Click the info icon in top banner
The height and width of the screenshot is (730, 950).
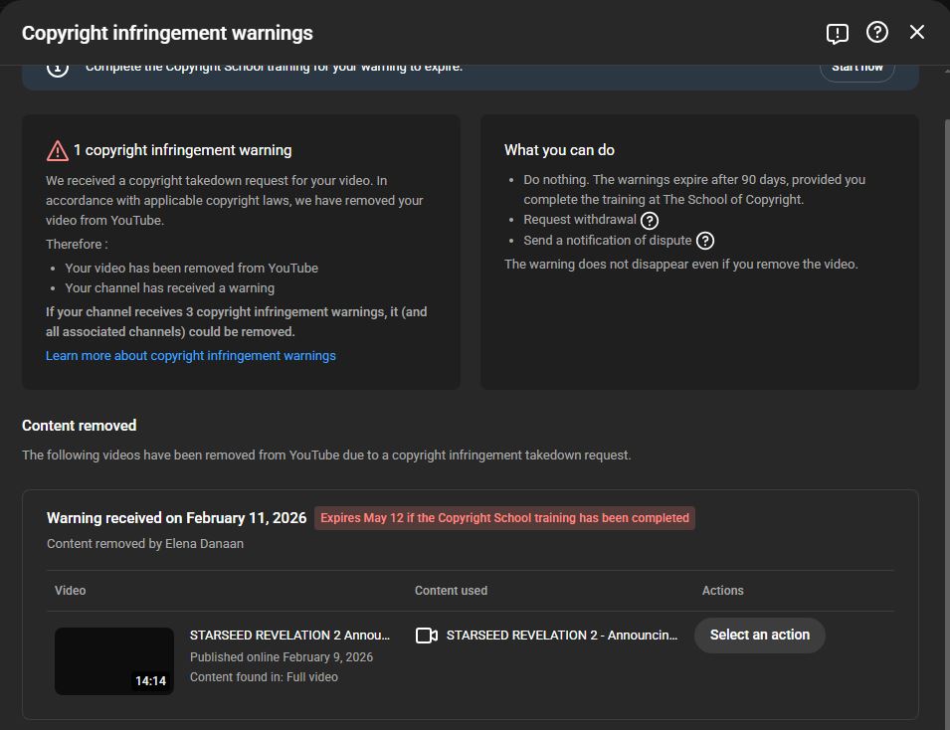tap(58, 70)
